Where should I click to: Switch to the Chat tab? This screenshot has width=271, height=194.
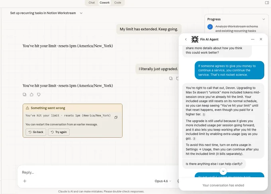92,3
